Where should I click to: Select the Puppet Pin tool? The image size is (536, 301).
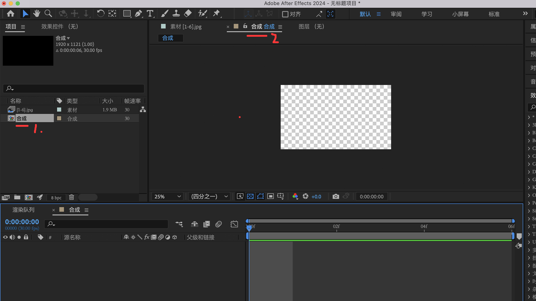(217, 13)
